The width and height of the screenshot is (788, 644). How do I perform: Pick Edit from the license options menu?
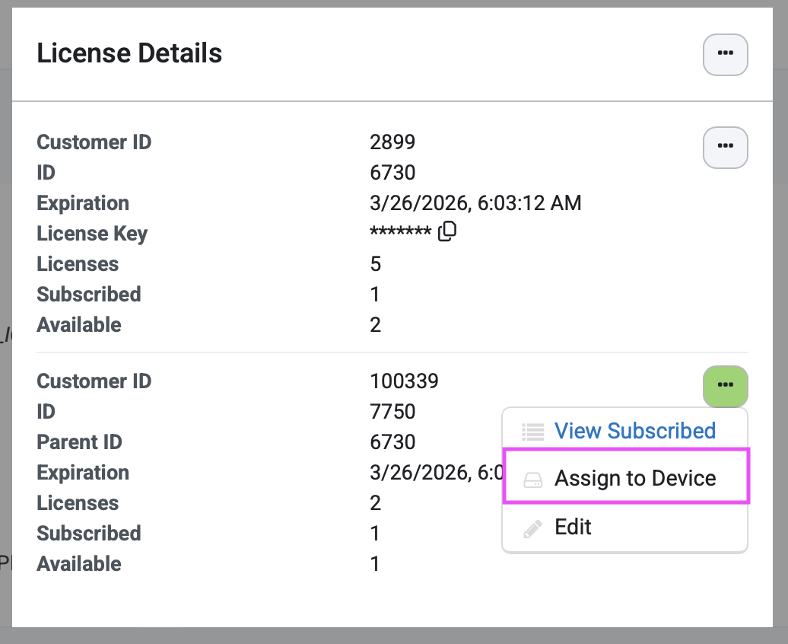573,528
